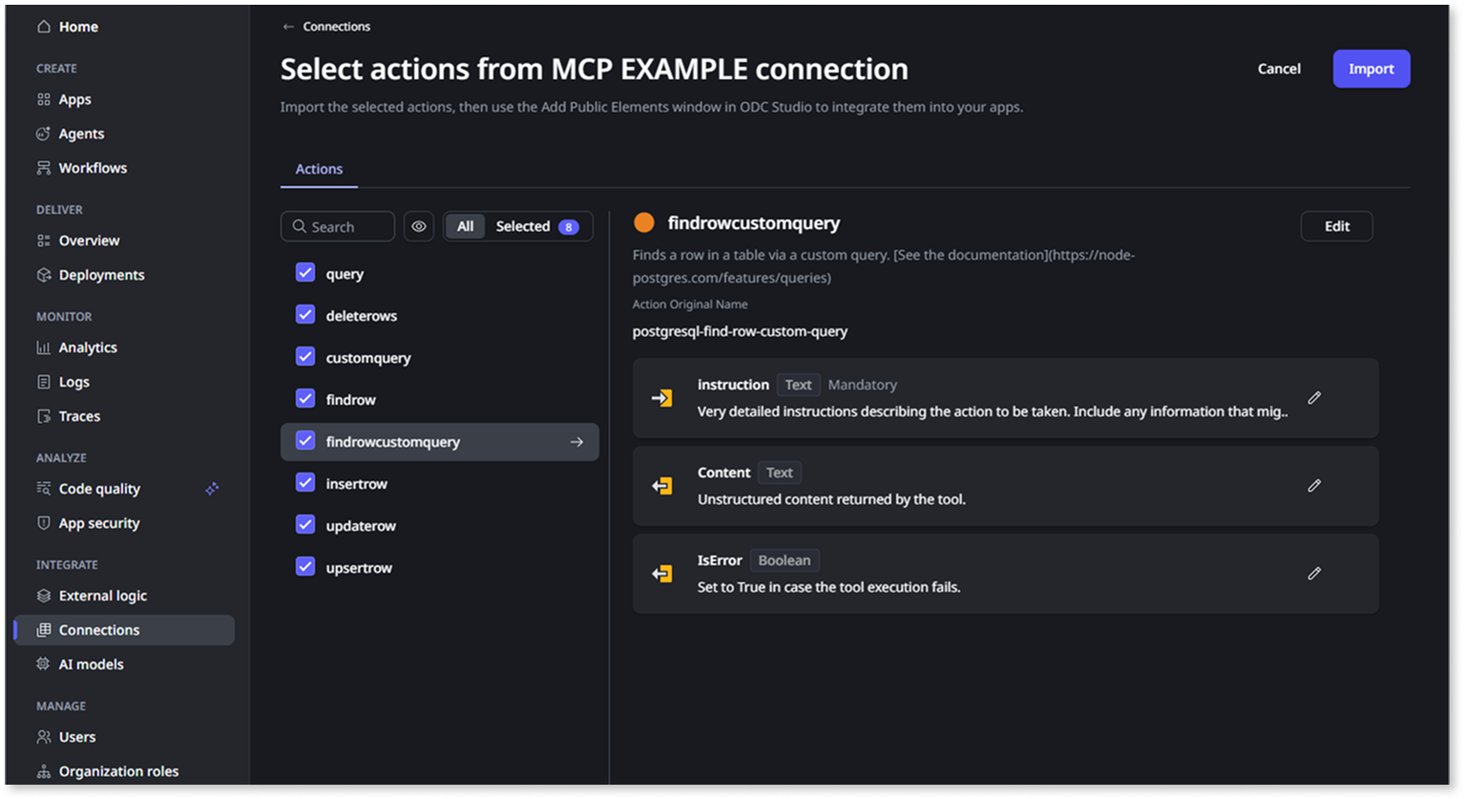Open the Apps section icon
The height and width of the screenshot is (799, 1464).
pos(44,99)
